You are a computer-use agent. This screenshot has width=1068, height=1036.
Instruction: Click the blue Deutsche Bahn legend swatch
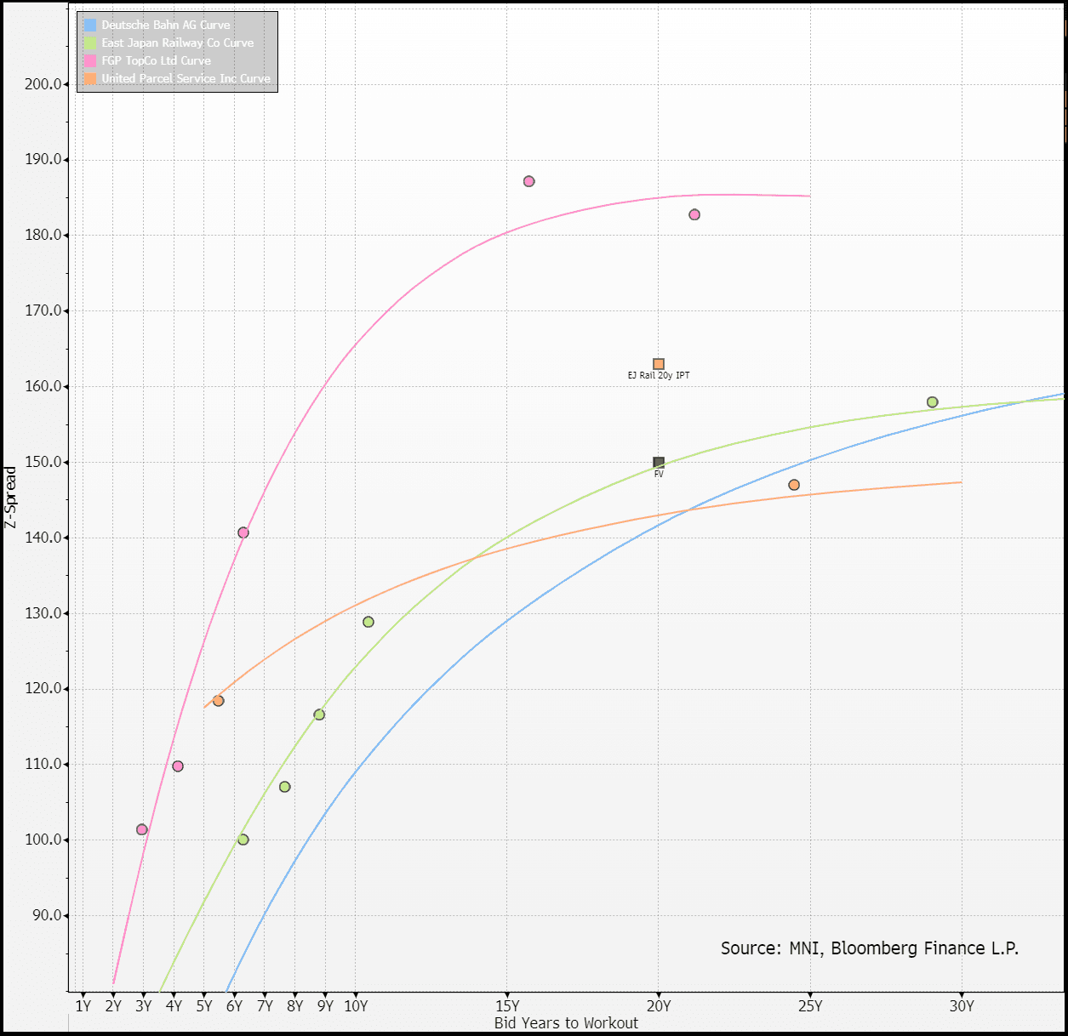[90, 25]
